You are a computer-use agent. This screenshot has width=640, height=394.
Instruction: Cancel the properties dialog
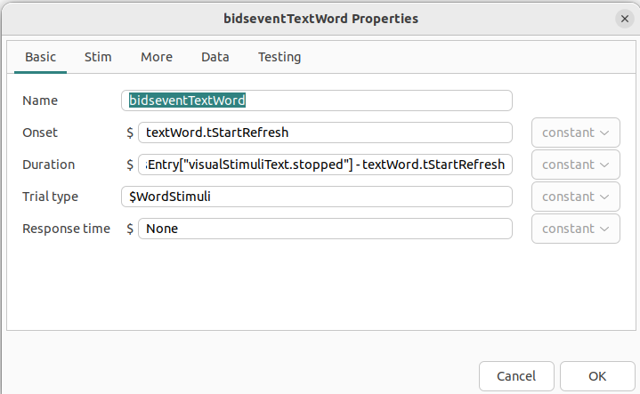click(516, 376)
